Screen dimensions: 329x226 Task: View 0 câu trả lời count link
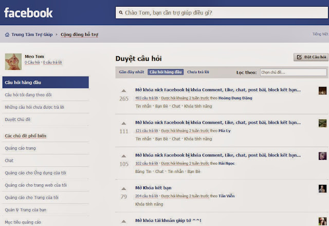click(52, 62)
